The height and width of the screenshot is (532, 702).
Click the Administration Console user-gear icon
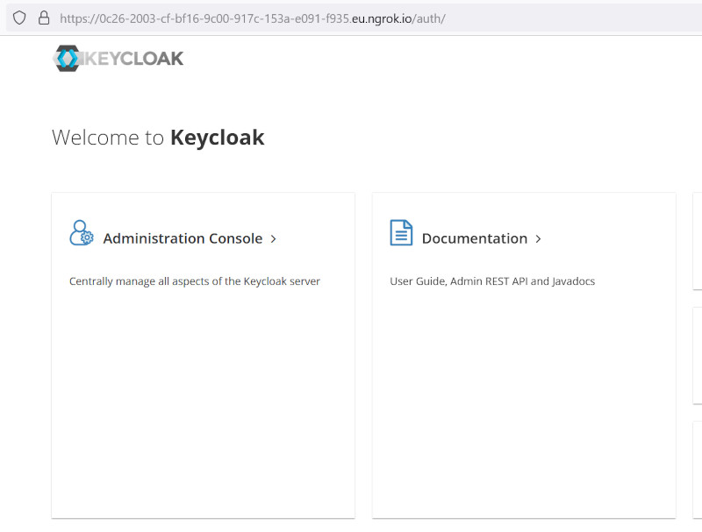(x=82, y=232)
